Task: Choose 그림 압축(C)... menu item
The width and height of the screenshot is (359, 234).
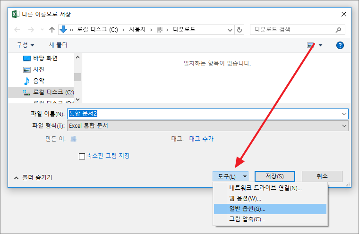Action: [x=270, y=219]
